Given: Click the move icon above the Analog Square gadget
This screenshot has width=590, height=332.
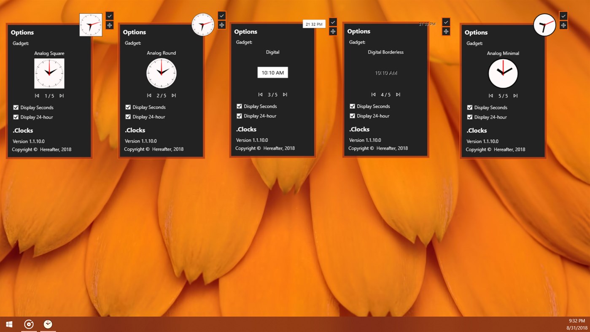Looking at the screenshot, I should 109,25.
